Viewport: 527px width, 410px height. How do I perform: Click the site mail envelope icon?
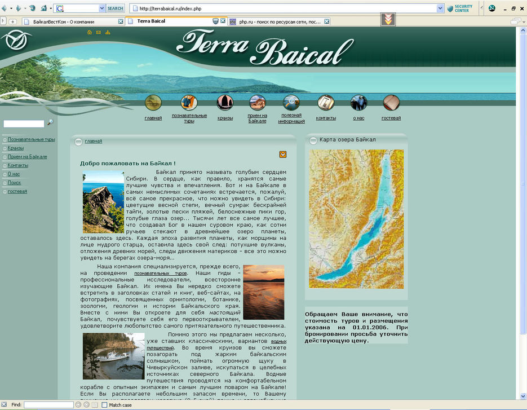click(99, 32)
